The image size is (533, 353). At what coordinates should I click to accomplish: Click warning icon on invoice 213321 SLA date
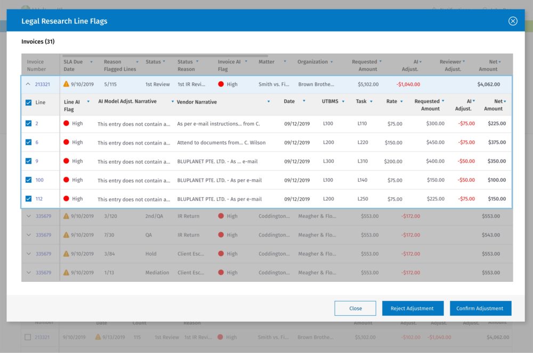coord(66,84)
